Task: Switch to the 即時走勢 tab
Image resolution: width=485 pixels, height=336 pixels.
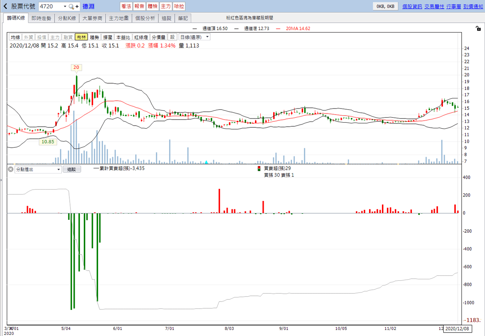Action: click(41, 18)
